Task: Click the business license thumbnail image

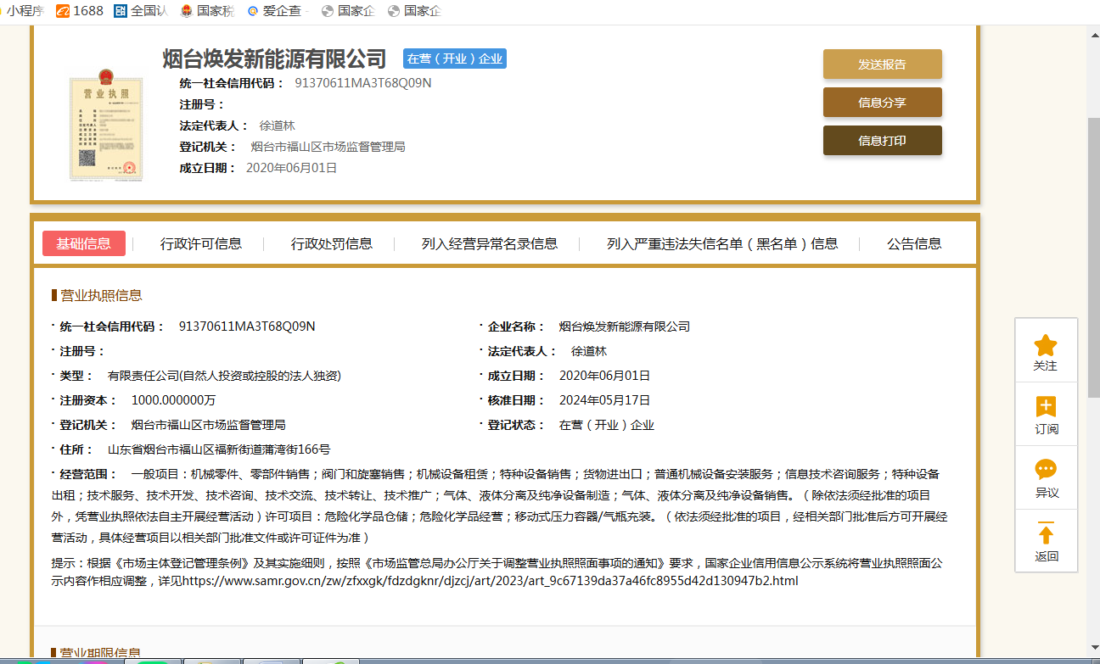Action: click(x=106, y=126)
